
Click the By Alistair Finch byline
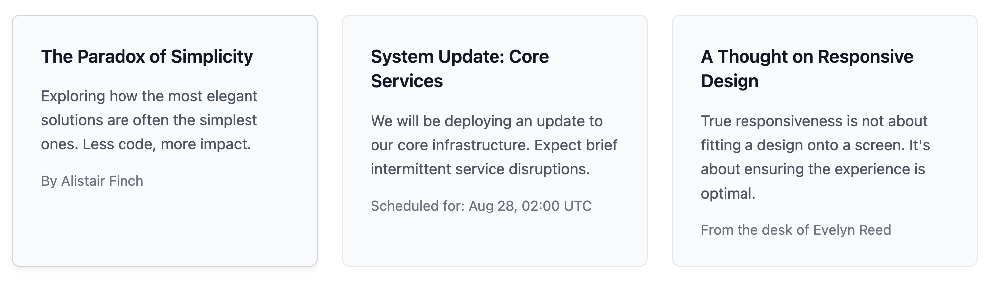(92, 181)
